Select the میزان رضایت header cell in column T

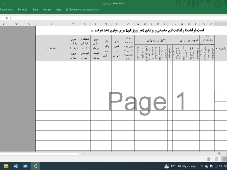tap(73, 48)
